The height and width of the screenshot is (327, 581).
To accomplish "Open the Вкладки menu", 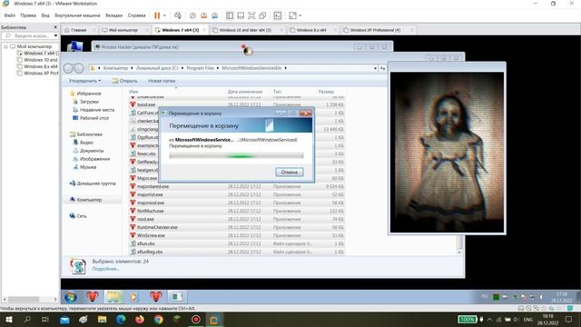I will point(113,15).
